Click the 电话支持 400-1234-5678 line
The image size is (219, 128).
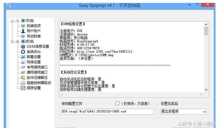80,48
